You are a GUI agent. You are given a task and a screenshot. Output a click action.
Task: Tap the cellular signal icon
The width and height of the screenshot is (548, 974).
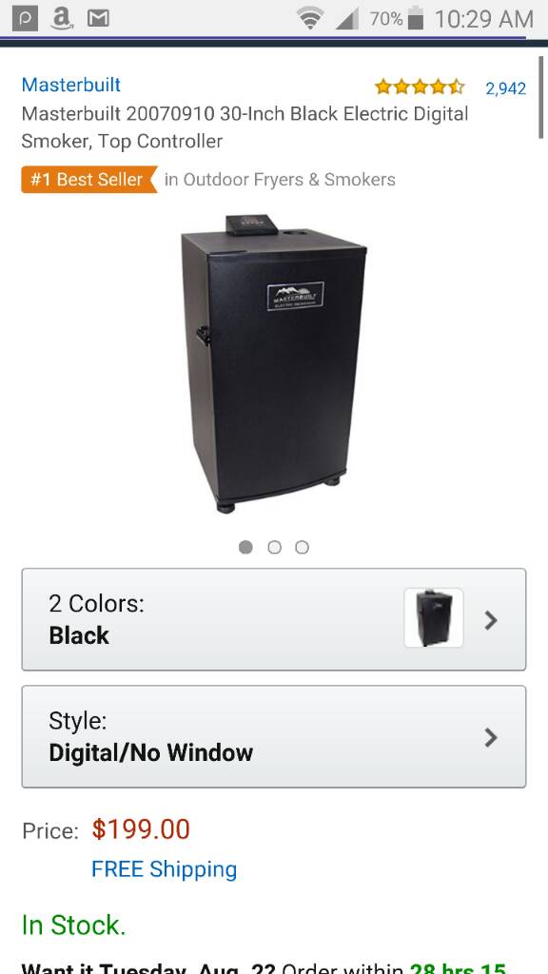pos(346,19)
